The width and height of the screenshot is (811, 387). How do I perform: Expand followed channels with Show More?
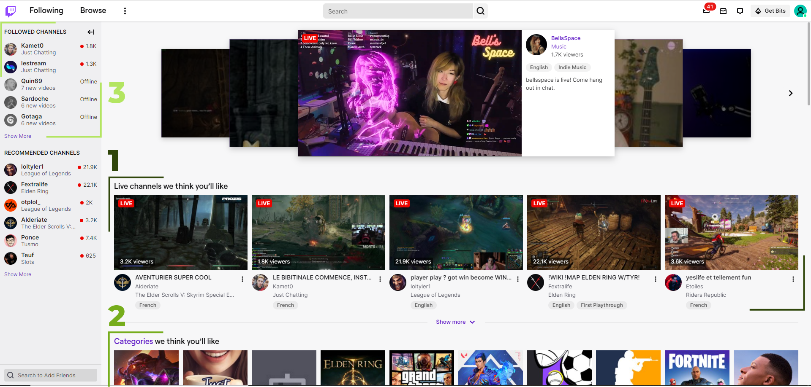(x=18, y=136)
